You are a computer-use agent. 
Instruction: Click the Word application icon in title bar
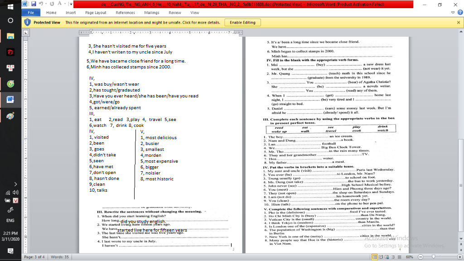25,4
